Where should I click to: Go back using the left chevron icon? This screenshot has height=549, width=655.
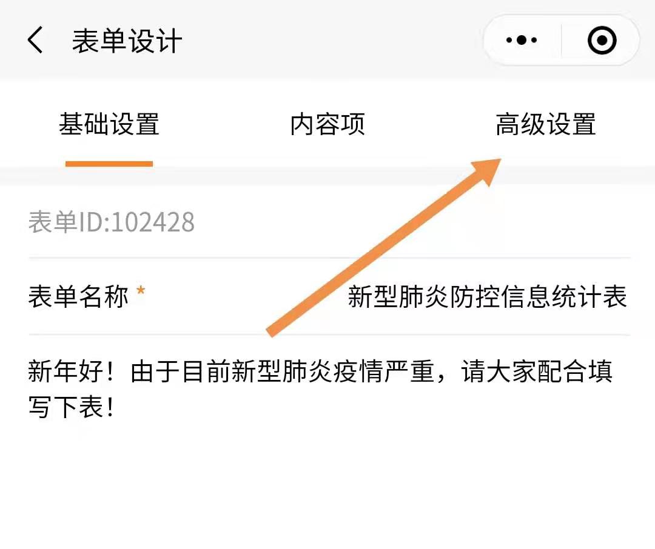coord(36,40)
